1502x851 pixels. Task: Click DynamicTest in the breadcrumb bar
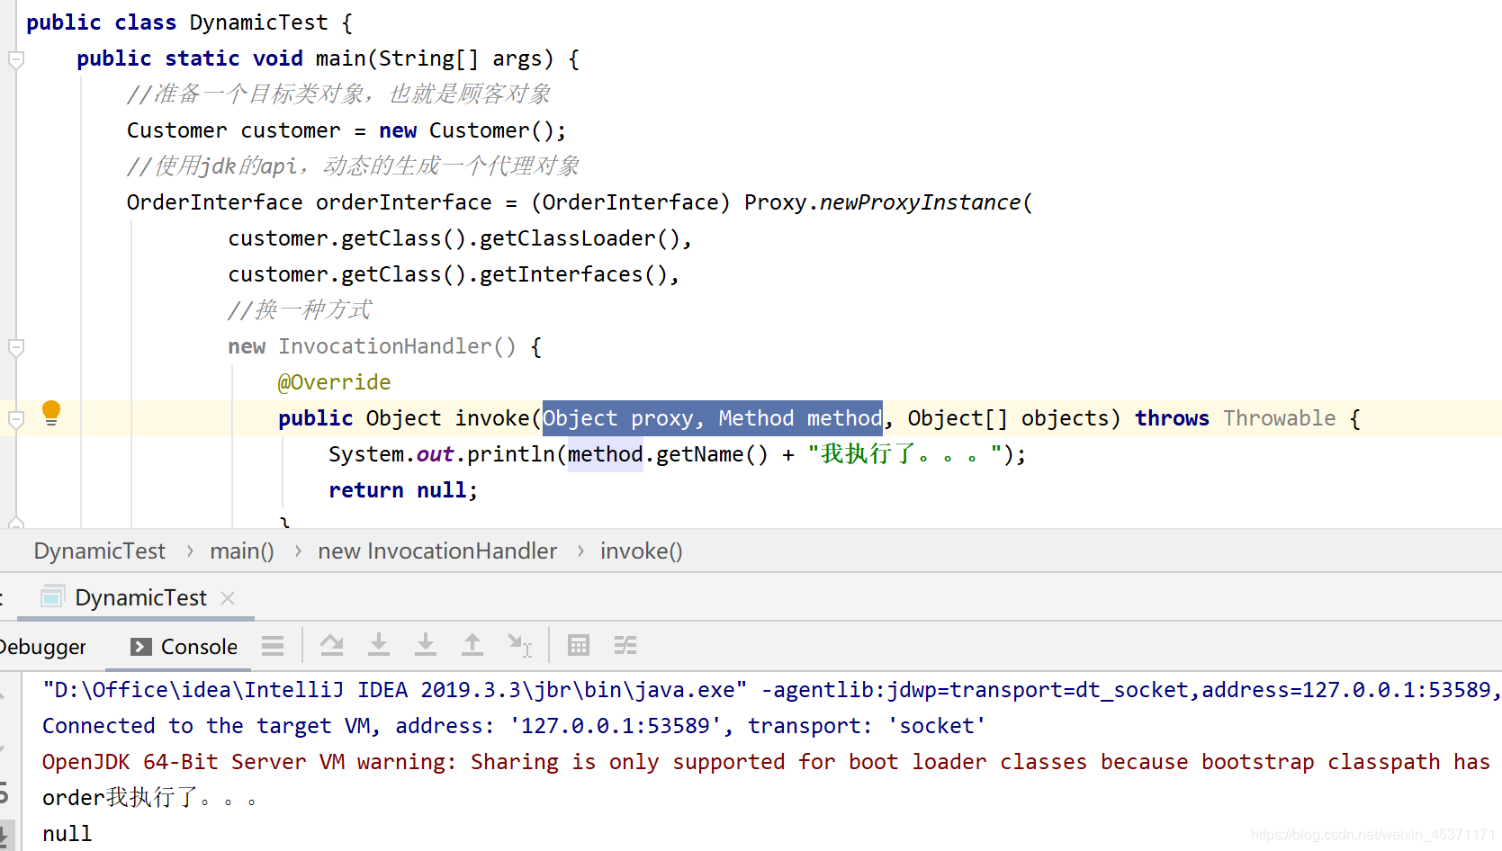[100, 551]
